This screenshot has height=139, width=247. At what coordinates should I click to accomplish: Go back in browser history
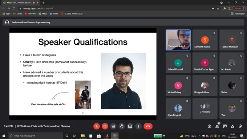click(x=4, y=8)
